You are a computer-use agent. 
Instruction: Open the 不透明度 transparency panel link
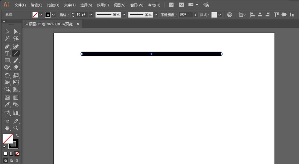(x=169, y=15)
